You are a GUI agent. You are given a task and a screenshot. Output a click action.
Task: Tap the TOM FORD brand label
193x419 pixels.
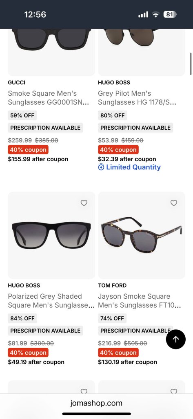pos(112,285)
